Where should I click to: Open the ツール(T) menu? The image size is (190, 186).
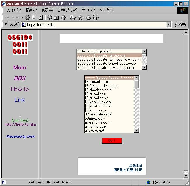point(88,10)
